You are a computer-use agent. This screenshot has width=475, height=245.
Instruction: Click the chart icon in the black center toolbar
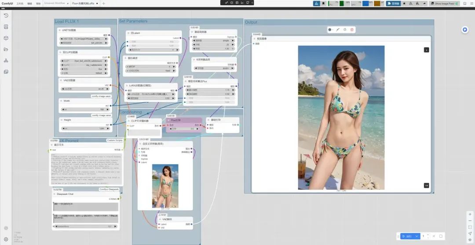242,3
